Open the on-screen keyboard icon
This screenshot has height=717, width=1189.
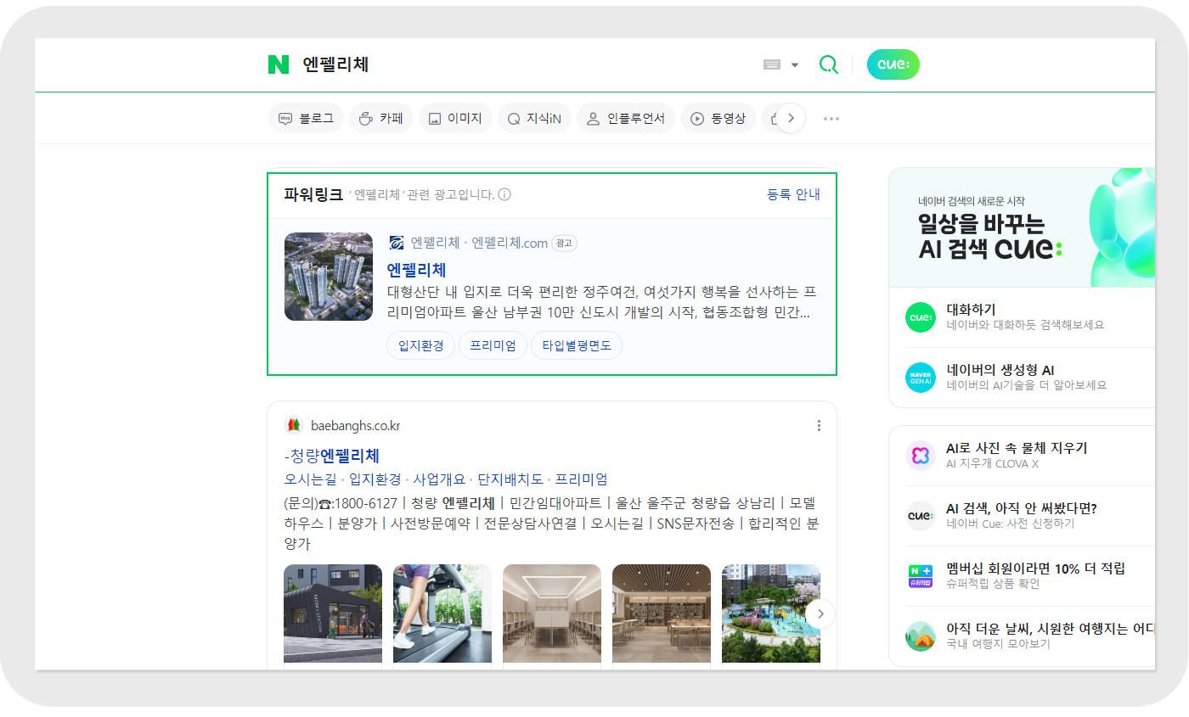772,64
